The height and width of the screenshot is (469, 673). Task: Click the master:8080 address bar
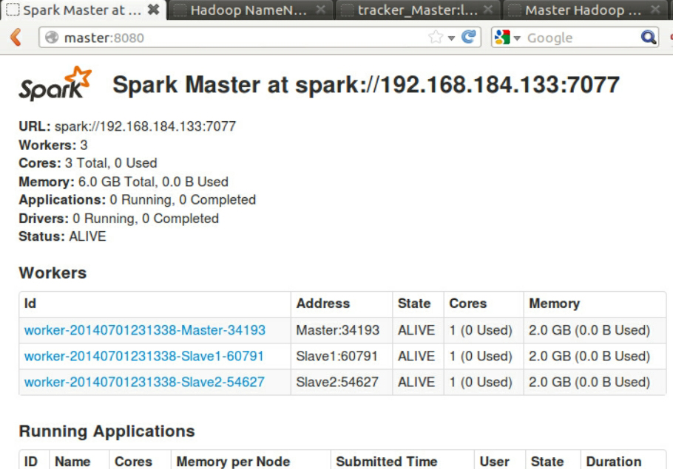tap(237, 38)
